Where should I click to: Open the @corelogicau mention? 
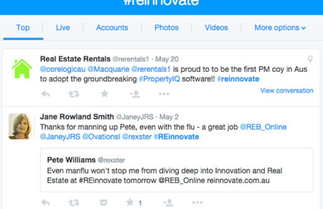pyautogui.click(x=63, y=69)
